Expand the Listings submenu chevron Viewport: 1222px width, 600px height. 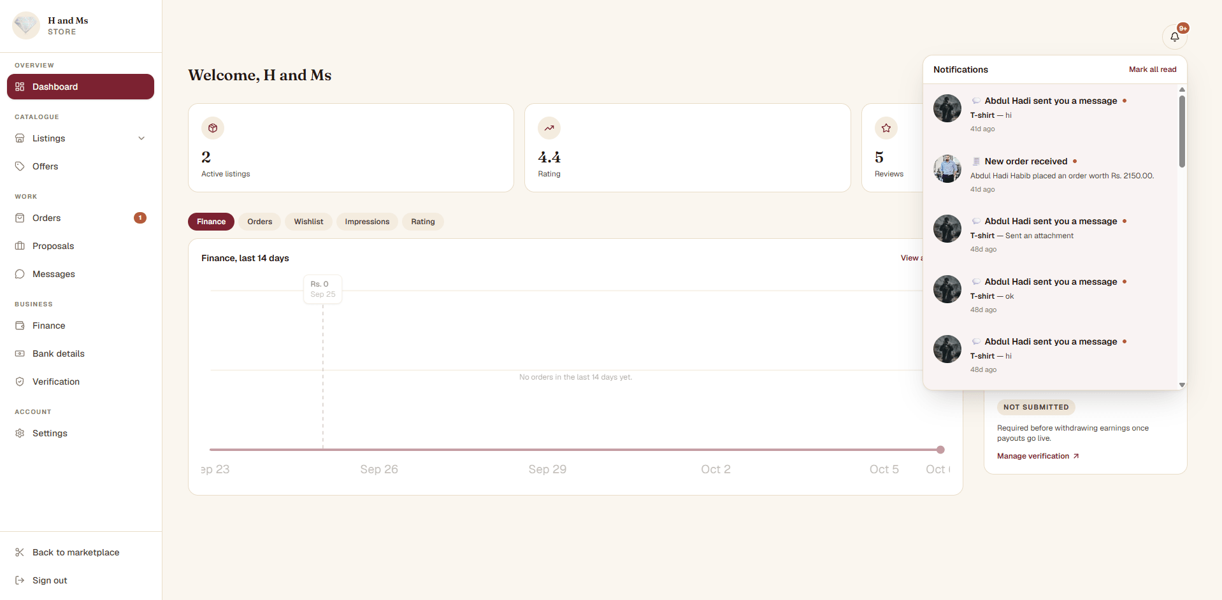click(141, 138)
